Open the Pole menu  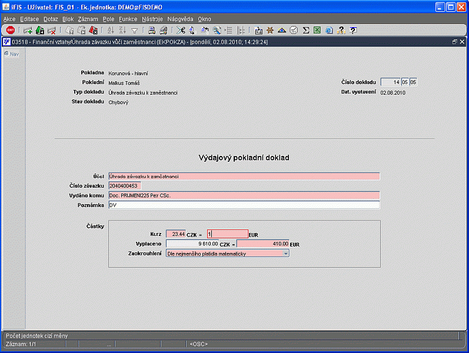(x=108, y=19)
